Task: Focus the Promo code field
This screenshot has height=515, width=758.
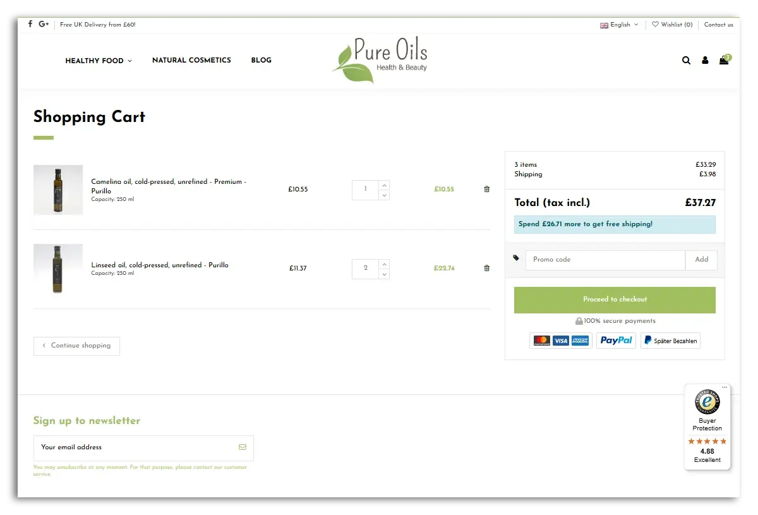Action: point(605,260)
